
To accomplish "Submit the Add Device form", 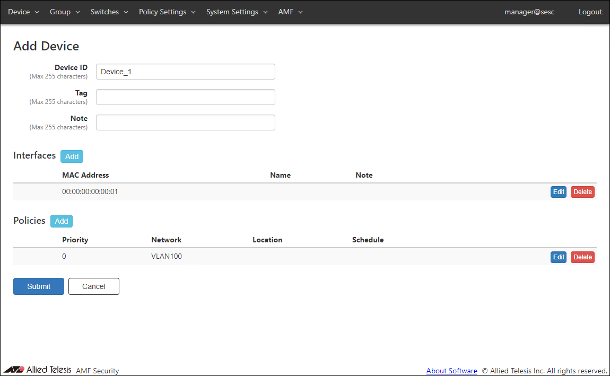I will pos(39,286).
